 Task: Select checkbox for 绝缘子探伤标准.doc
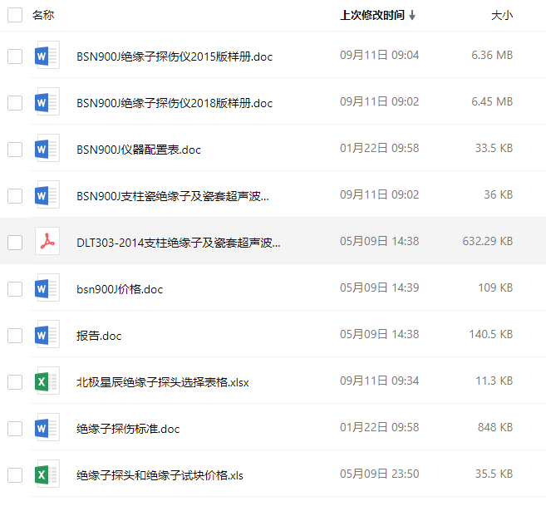coord(15,429)
